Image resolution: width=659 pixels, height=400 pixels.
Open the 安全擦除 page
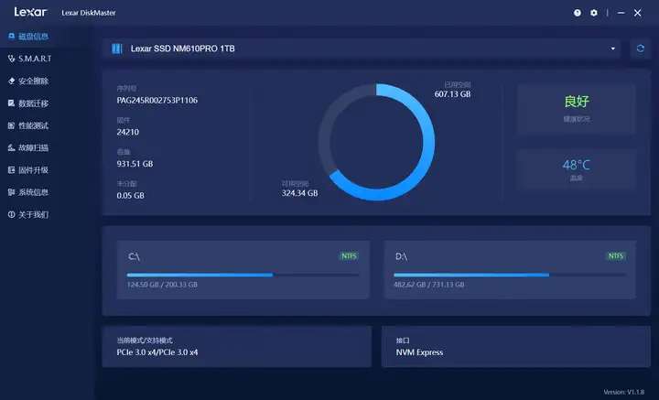[x=28, y=81]
